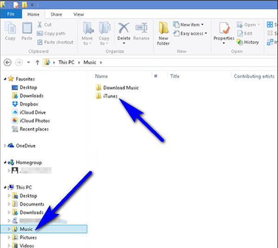Click the new folder icon in title bar
The height and width of the screenshot is (248, 278).
pos(24,5)
